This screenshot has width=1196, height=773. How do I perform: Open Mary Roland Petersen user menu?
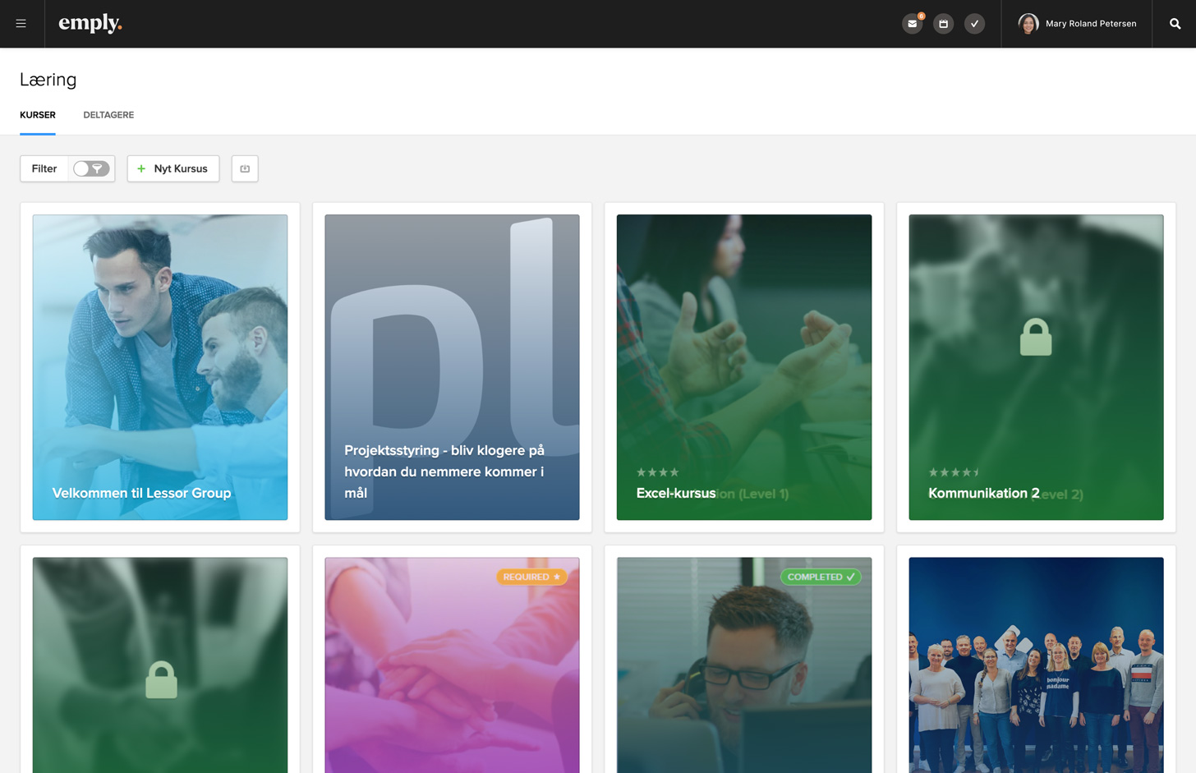(x=1077, y=24)
